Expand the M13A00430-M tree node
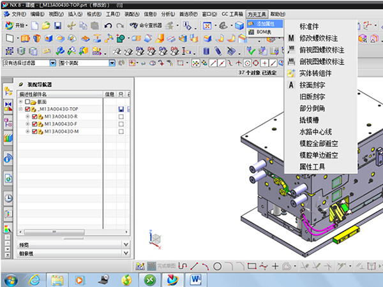Screen dimensions: 383x287 [x=27, y=131]
